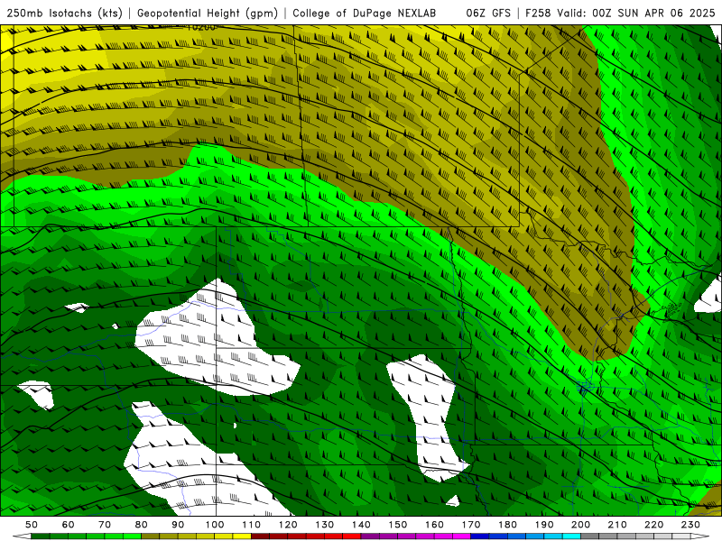Click the darkest green colorbar swatch below 50

point(40,536)
